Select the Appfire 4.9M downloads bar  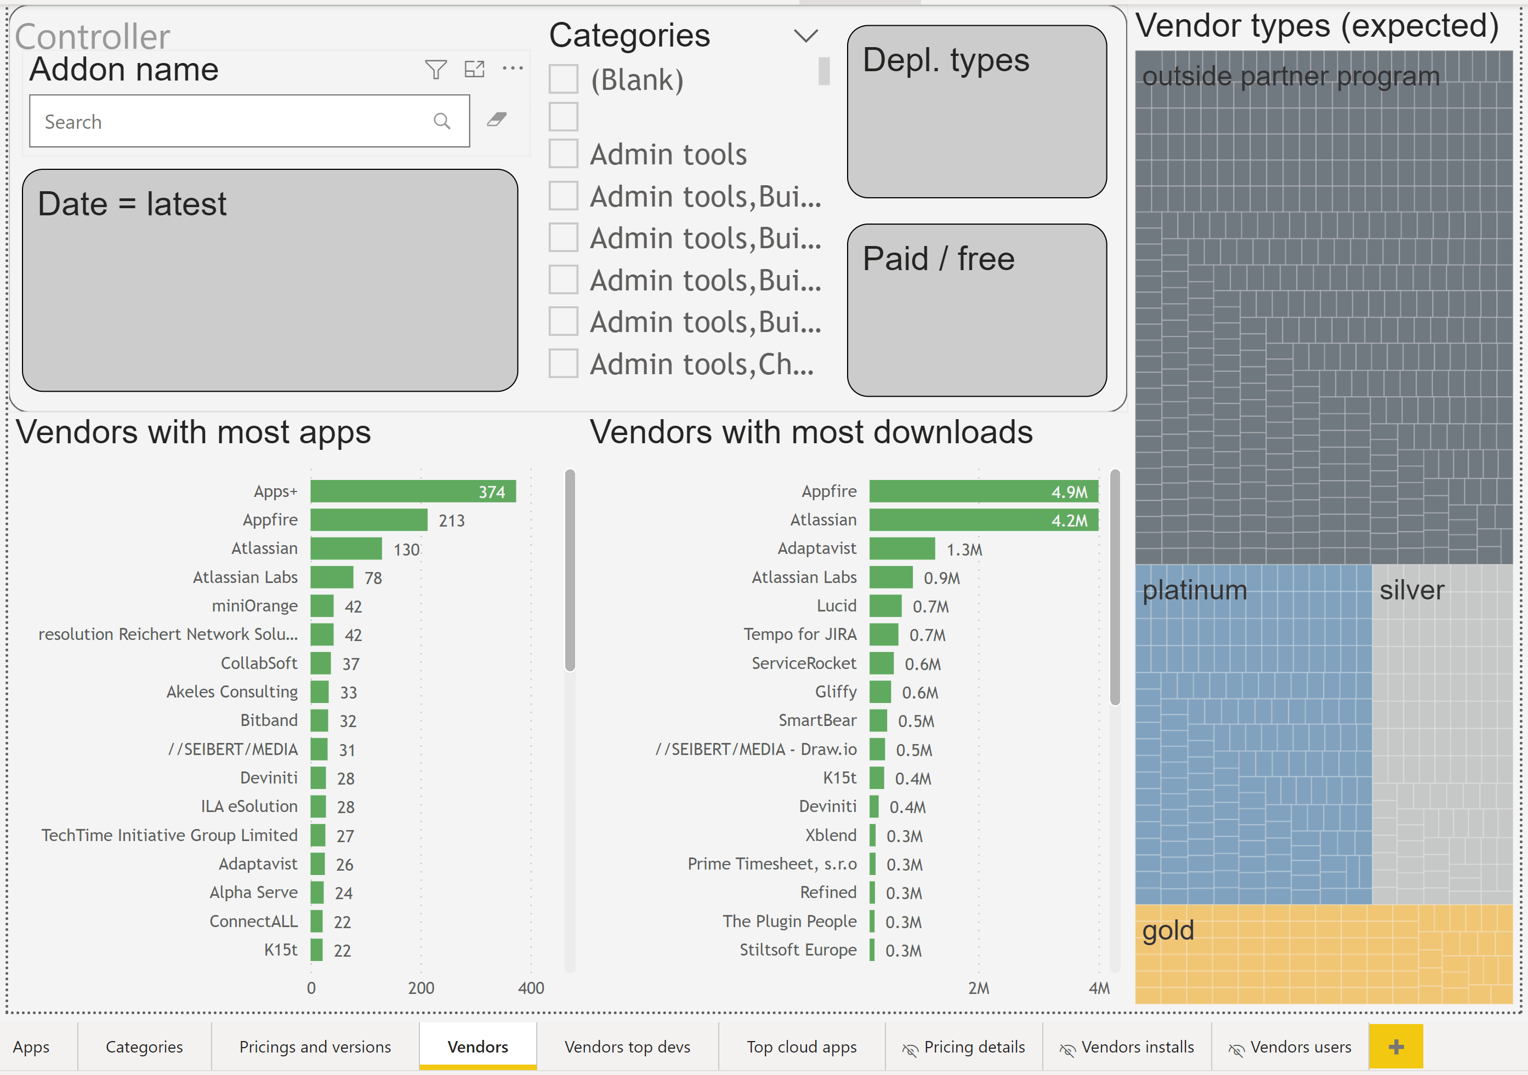click(984, 491)
